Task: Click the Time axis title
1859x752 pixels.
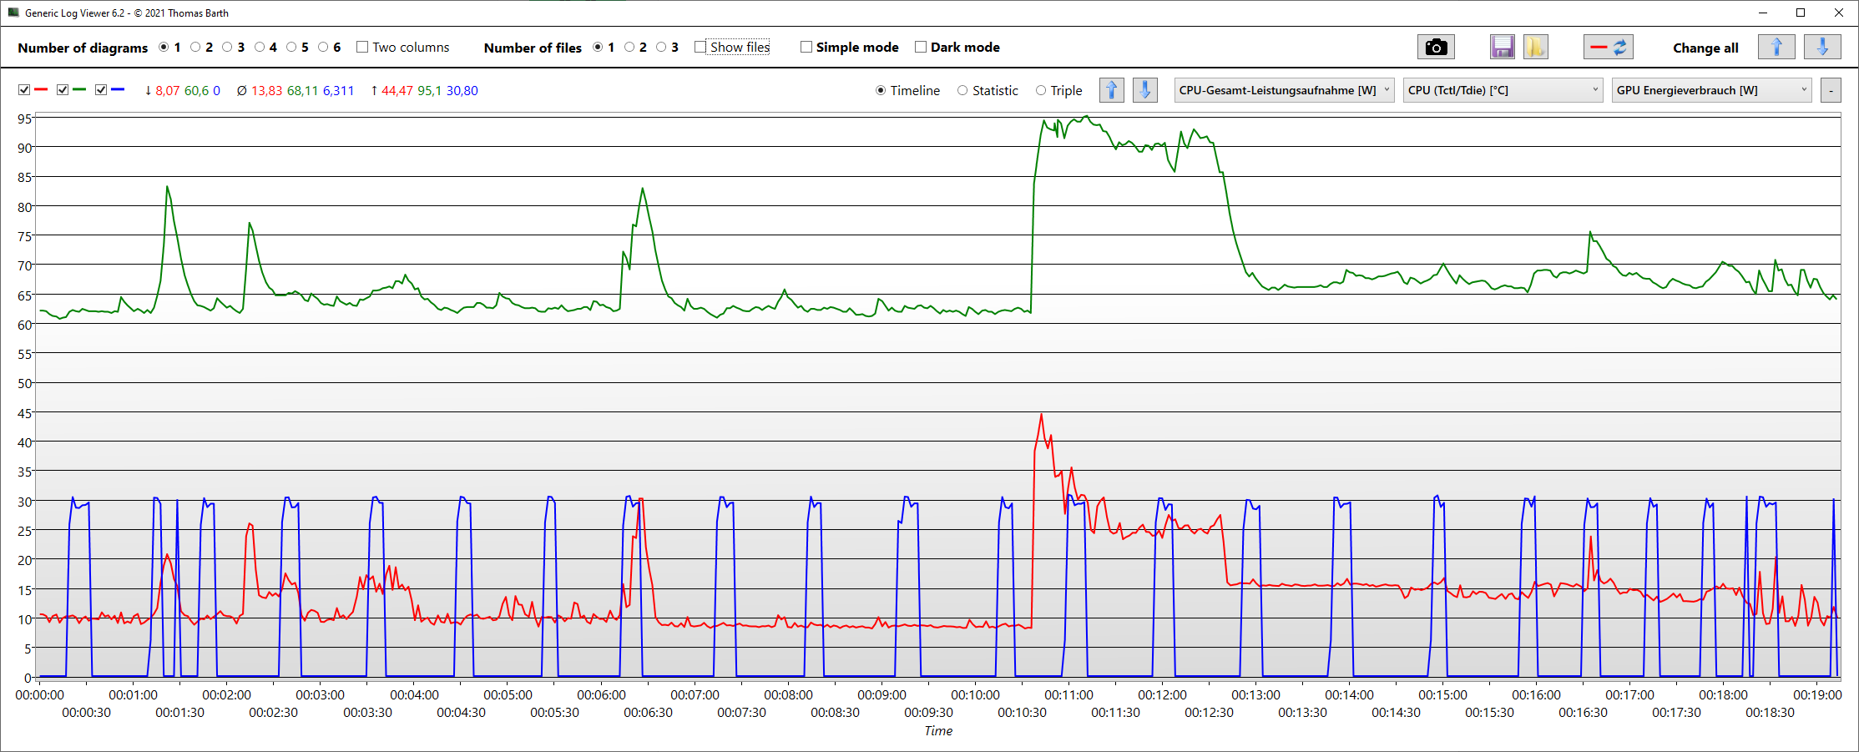Action: pyautogui.click(x=938, y=730)
